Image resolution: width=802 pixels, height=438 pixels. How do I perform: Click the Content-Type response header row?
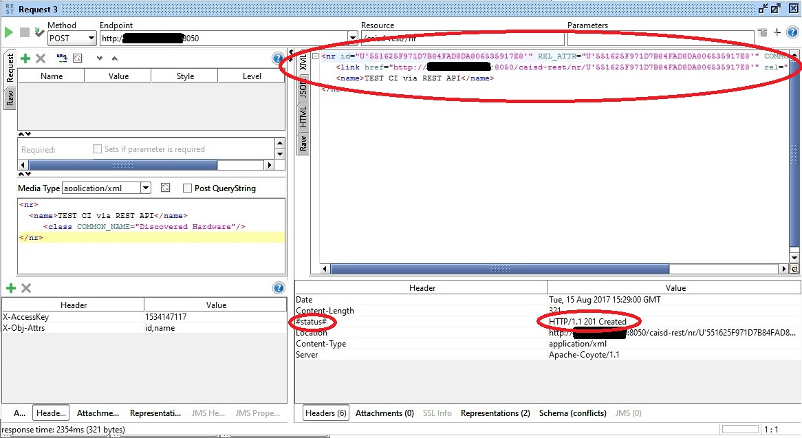(x=548, y=343)
